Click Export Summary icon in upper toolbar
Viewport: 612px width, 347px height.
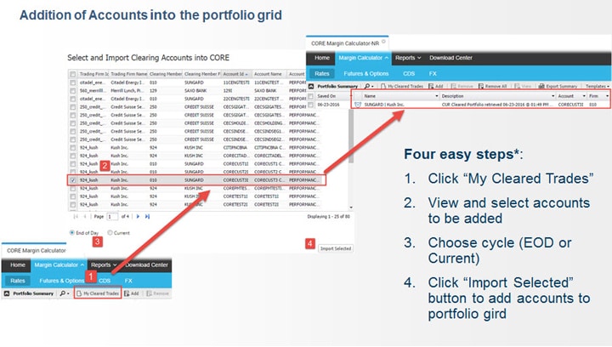click(556, 86)
